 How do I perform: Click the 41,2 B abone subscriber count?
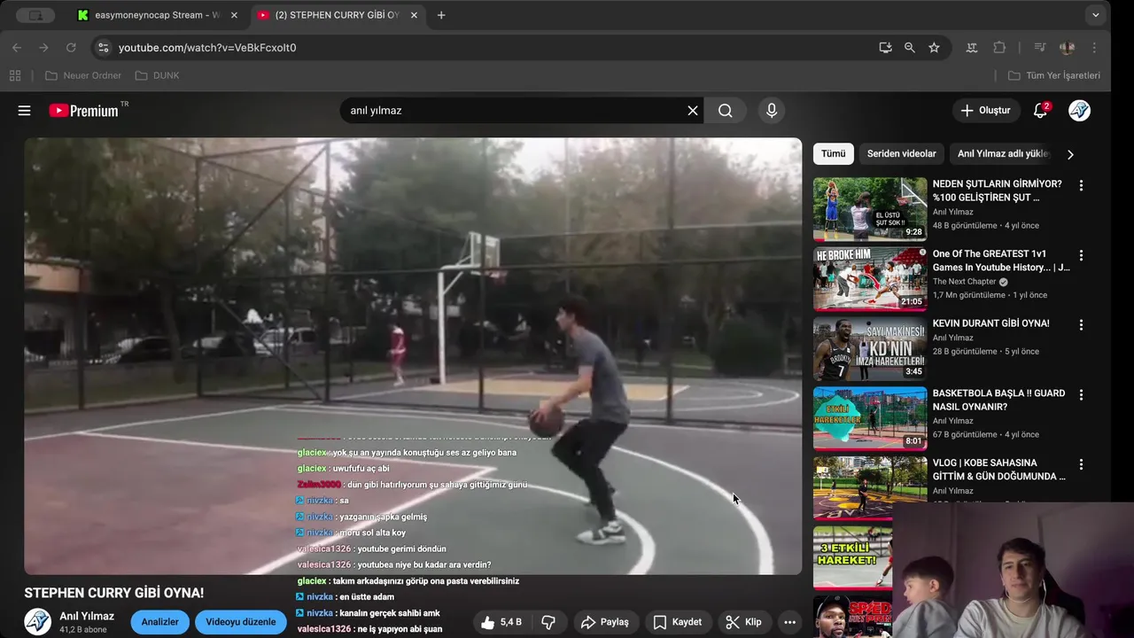click(x=83, y=630)
